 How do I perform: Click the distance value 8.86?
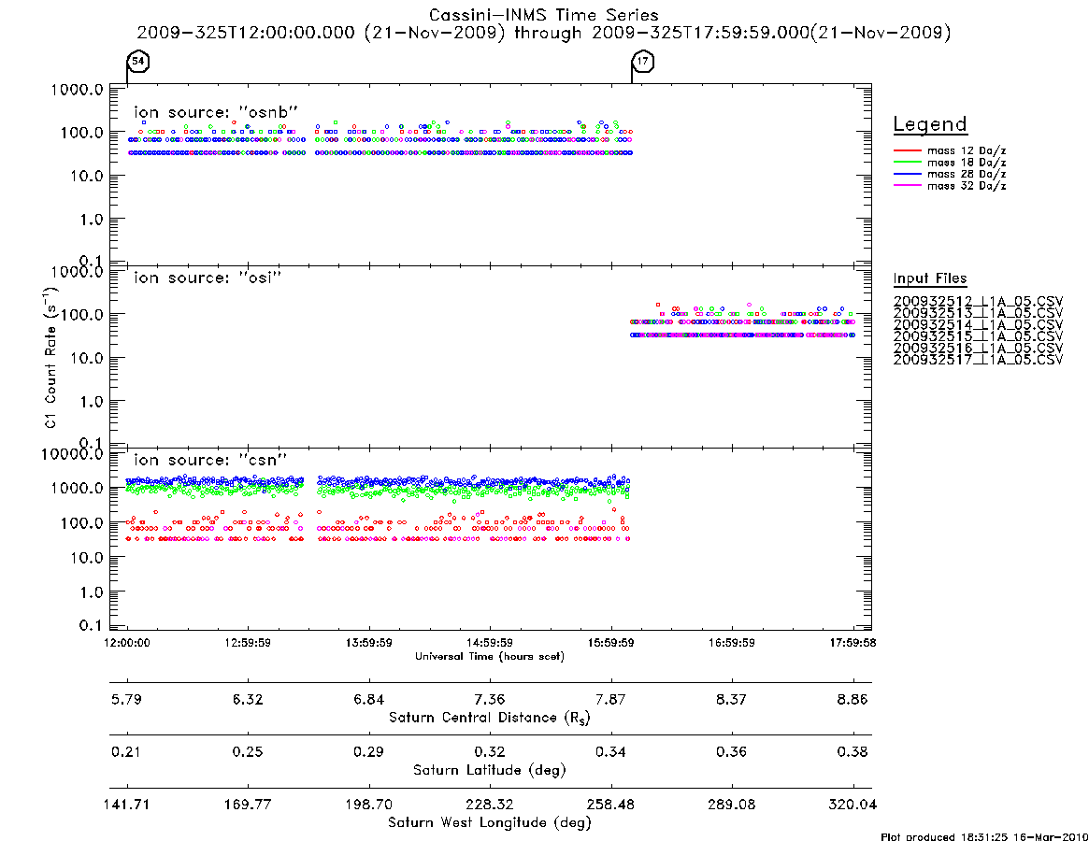[x=853, y=699]
